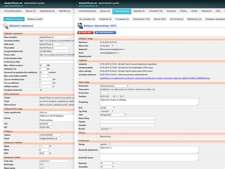
Task: Focus the Číslo účtu bank field
Action: [x=54, y=161]
